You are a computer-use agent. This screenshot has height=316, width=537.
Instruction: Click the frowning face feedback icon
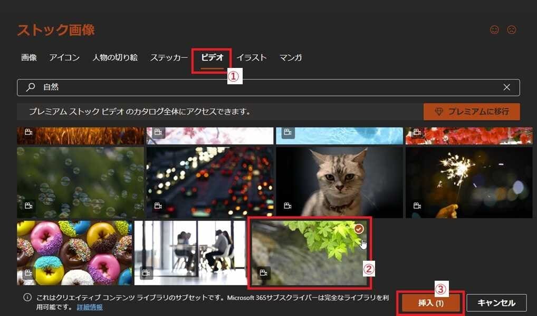click(511, 30)
